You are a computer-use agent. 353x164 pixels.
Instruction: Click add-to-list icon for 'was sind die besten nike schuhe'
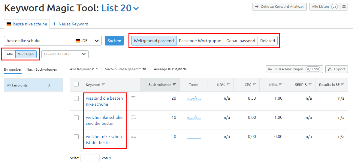pyautogui.click(x=134, y=98)
